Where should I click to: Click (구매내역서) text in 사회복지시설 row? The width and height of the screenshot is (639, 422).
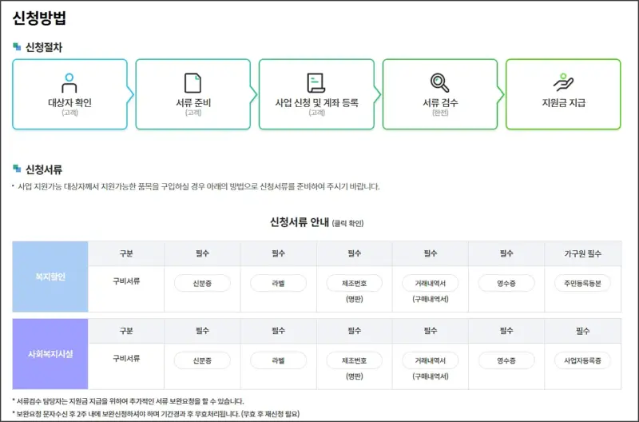[431, 376]
